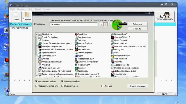Click the Закрыть button

tap(137, 29)
